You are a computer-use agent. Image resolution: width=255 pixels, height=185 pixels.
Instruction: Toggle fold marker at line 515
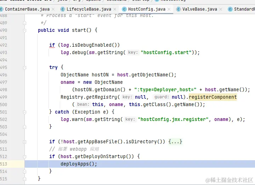[24, 179]
